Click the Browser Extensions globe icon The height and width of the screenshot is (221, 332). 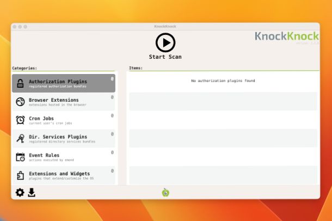click(x=20, y=102)
